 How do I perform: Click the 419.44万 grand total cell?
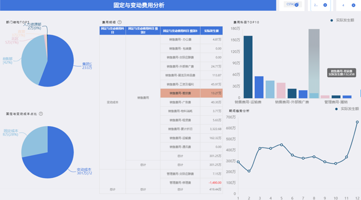coord(211,189)
